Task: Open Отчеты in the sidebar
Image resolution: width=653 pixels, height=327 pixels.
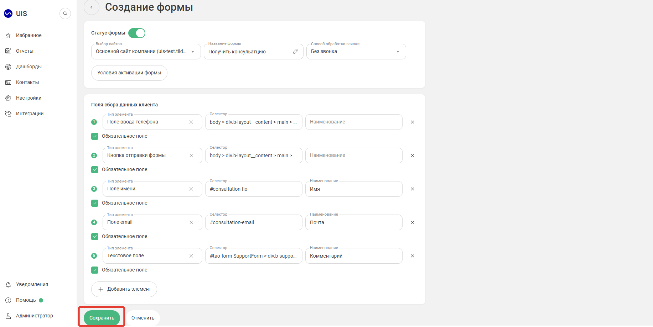Action: pyautogui.click(x=25, y=51)
